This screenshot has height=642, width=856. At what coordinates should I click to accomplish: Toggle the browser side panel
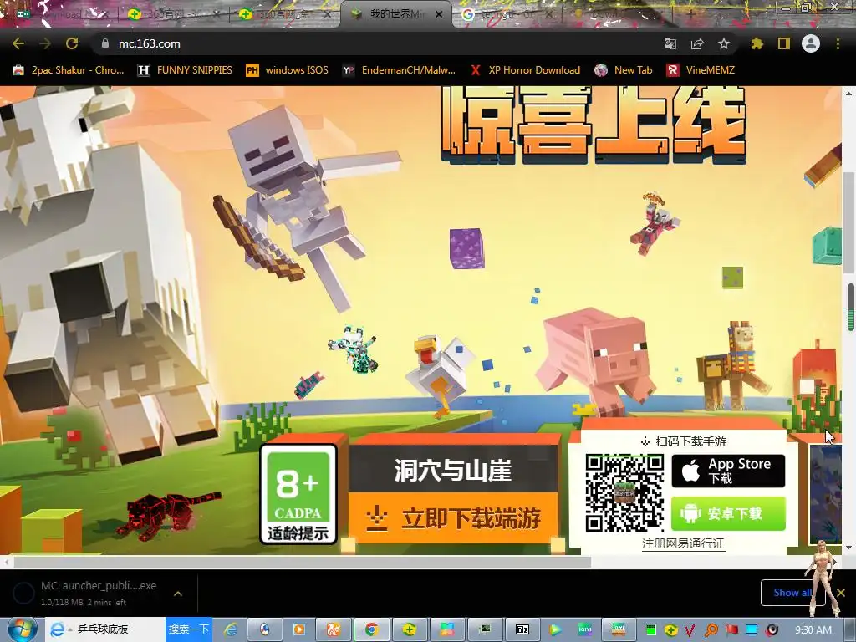pos(784,43)
